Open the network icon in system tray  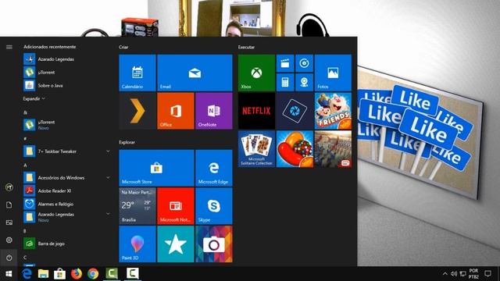tap(462, 274)
